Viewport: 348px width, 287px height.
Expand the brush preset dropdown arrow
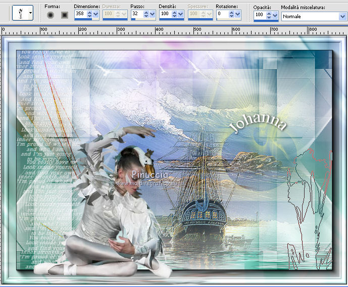[x=31, y=13]
